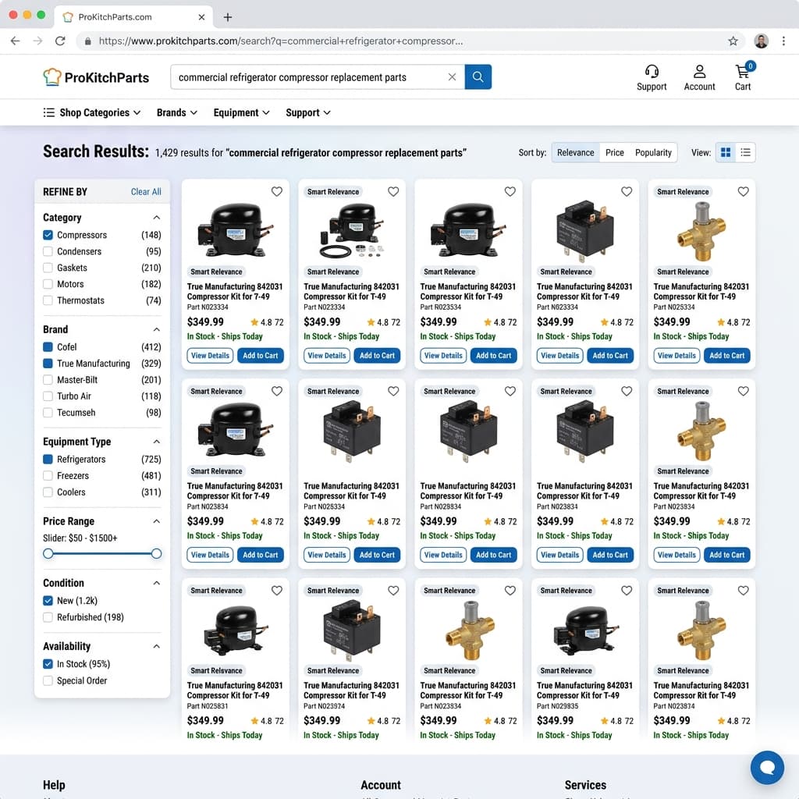The image size is (799, 799).
Task: Uncheck the Compressors category filter
Action: [x=48, y=235]
